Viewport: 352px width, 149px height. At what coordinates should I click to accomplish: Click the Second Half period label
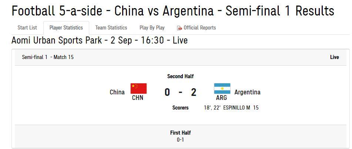pyautogui.click(x=180, y=76)
